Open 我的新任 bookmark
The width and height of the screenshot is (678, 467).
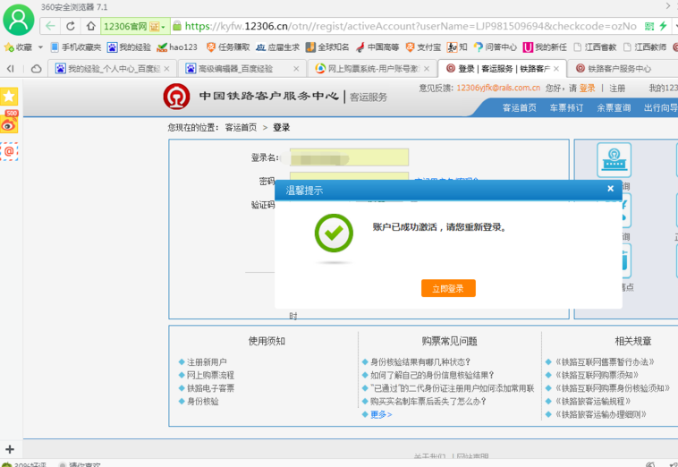point(545,47)
